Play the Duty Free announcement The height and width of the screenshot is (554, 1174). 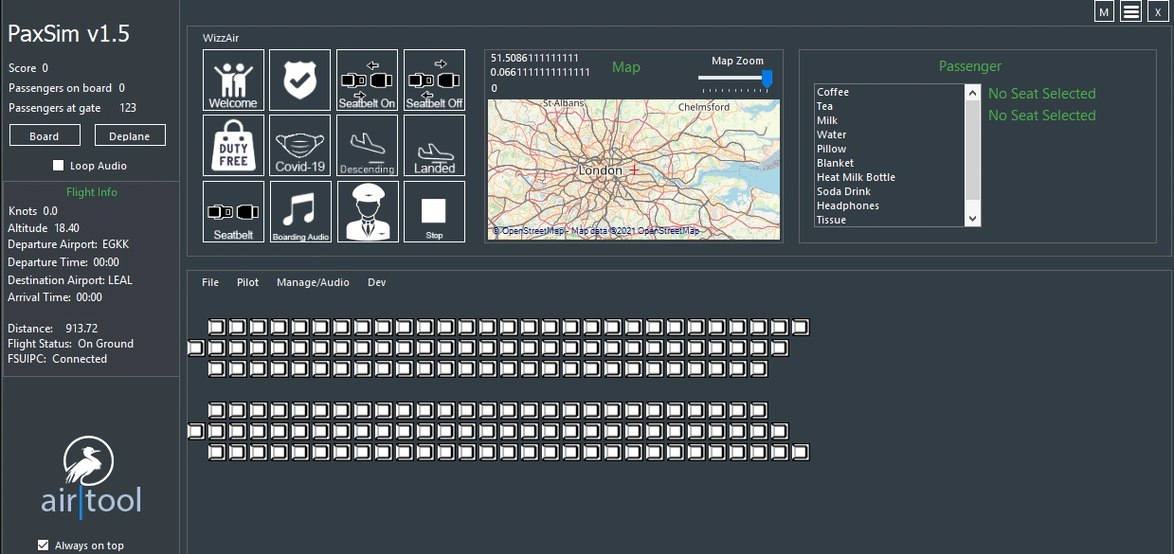(233, 144)
